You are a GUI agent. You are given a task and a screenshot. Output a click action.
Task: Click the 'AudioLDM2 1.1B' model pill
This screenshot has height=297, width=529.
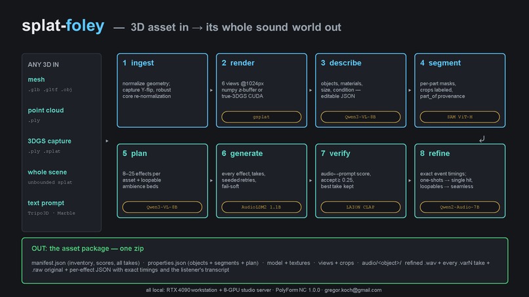(261, 207)
